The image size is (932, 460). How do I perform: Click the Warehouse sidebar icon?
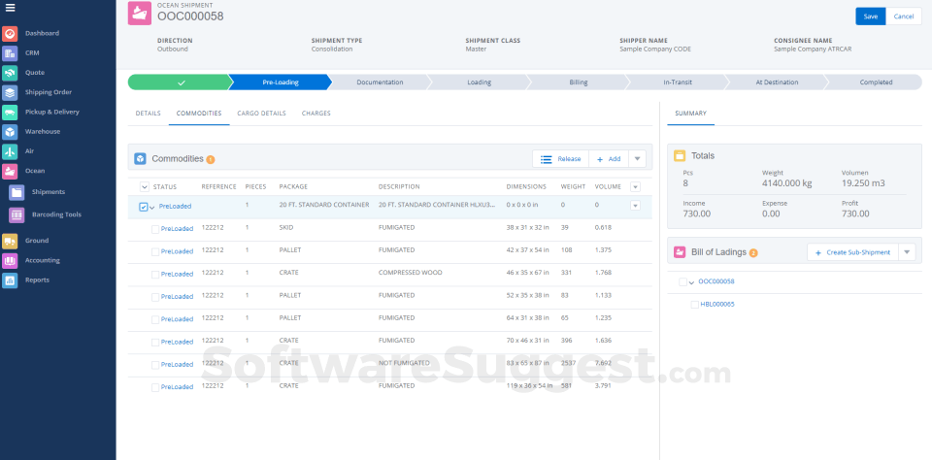[x=10, y=132]
